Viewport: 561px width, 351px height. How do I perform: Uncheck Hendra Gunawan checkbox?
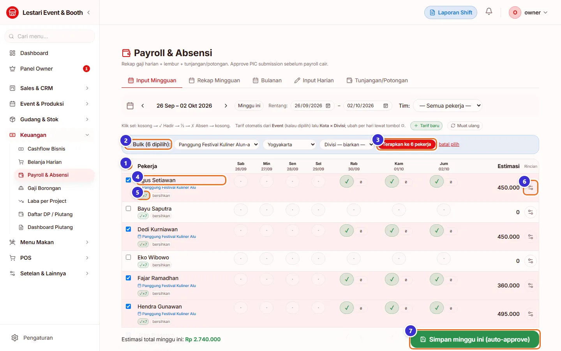128,307
